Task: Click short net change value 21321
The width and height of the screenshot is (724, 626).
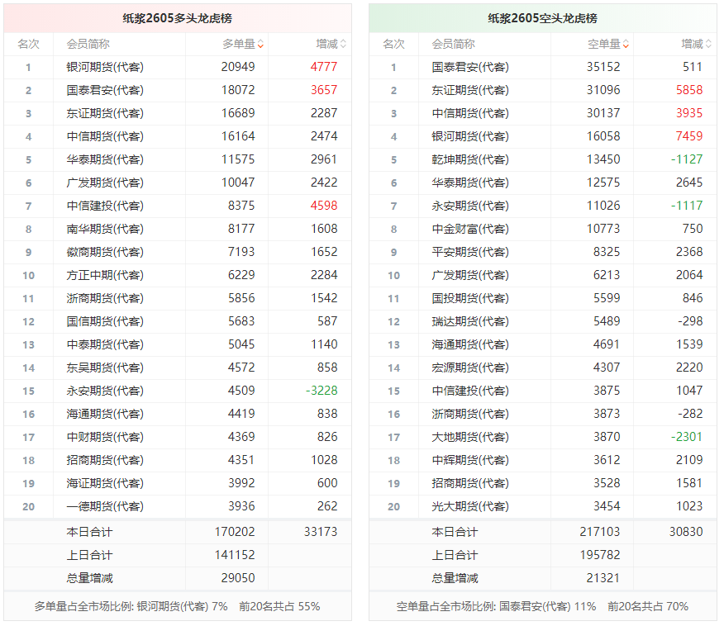Action: tap(603, 578)
